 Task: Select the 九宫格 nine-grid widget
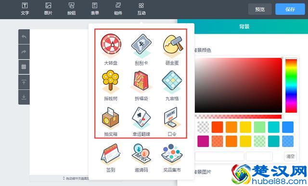[172, 85]
